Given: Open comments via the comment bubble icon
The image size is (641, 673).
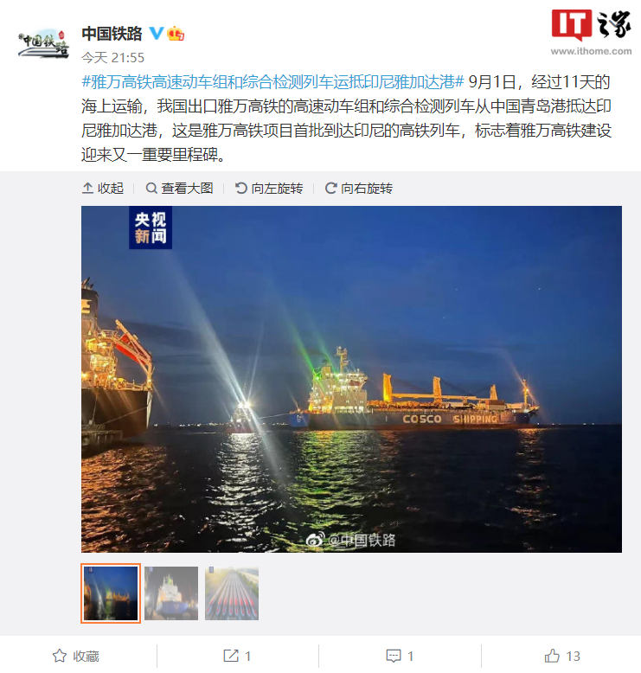Looking at the screenshot, I should (x=394, y=656).
